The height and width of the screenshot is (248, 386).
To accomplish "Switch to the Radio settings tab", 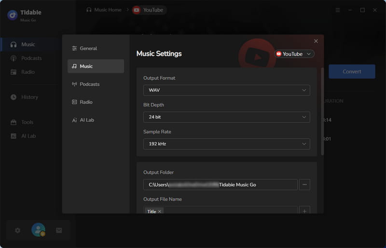I will click(96, 102).
